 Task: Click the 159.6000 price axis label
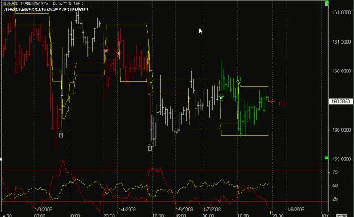342,159
